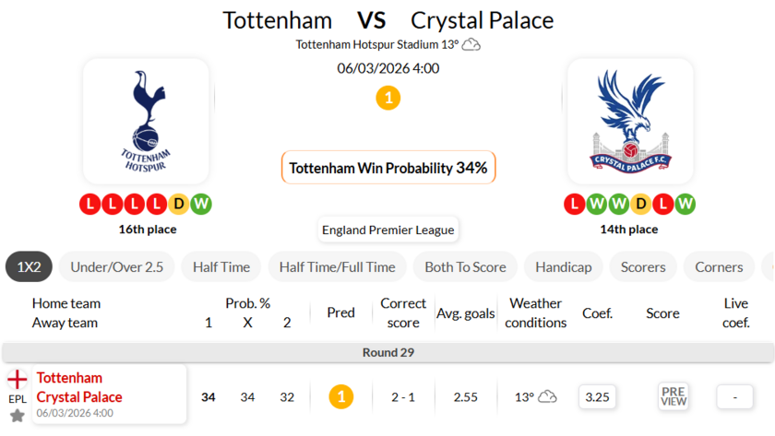Viewport: 775px width, 436px height.
Task: Click the 3.25 coefficient button
Action: pos(597,396)
